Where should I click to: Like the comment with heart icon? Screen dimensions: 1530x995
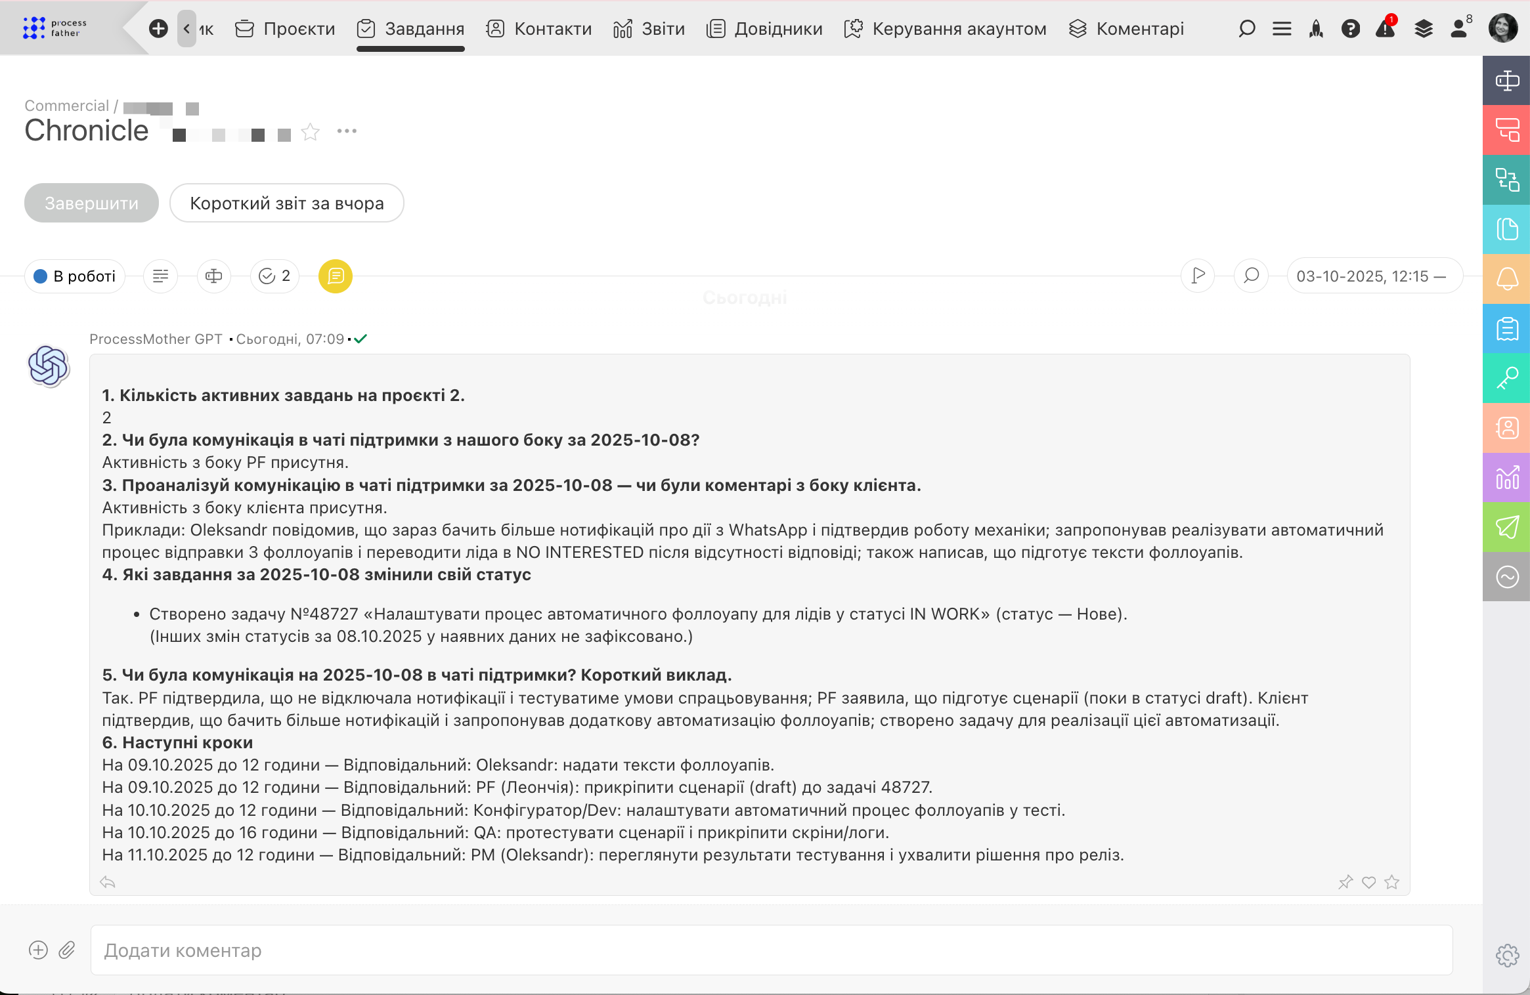[x=1368, y=882]
